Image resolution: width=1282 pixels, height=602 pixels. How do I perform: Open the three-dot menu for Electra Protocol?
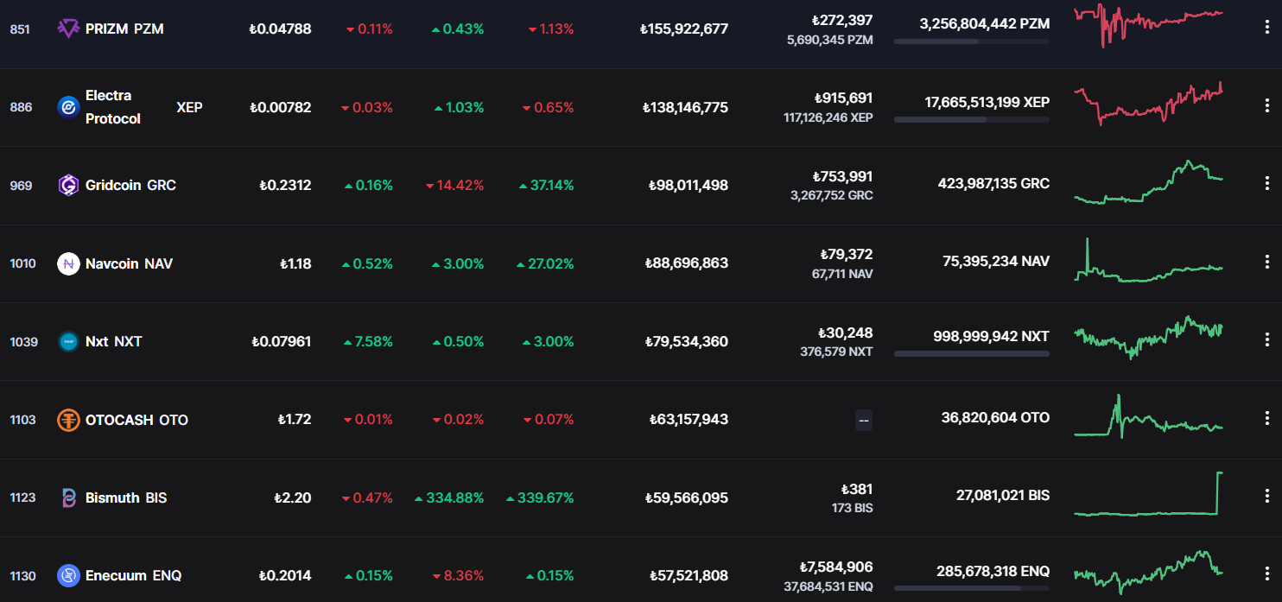(x=1267, y=105)
